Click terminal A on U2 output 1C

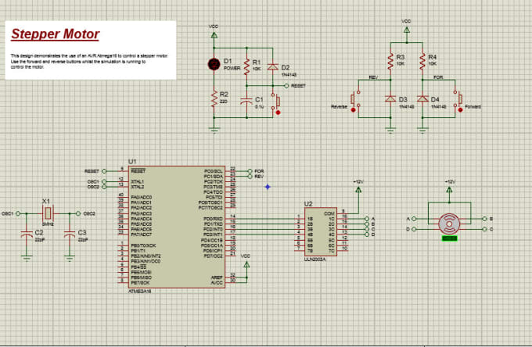pyautogui.click(x=367, y=219)
